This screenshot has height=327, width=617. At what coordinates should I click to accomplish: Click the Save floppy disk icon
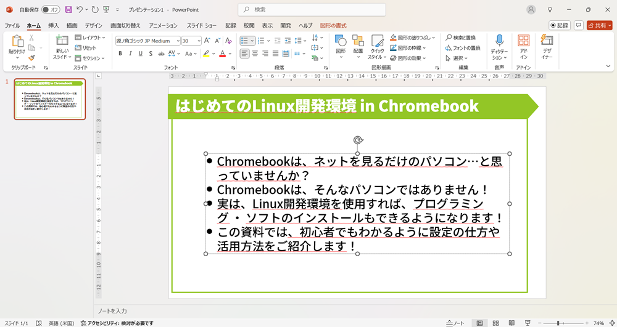pyautogui.click(x=68, y=10)
